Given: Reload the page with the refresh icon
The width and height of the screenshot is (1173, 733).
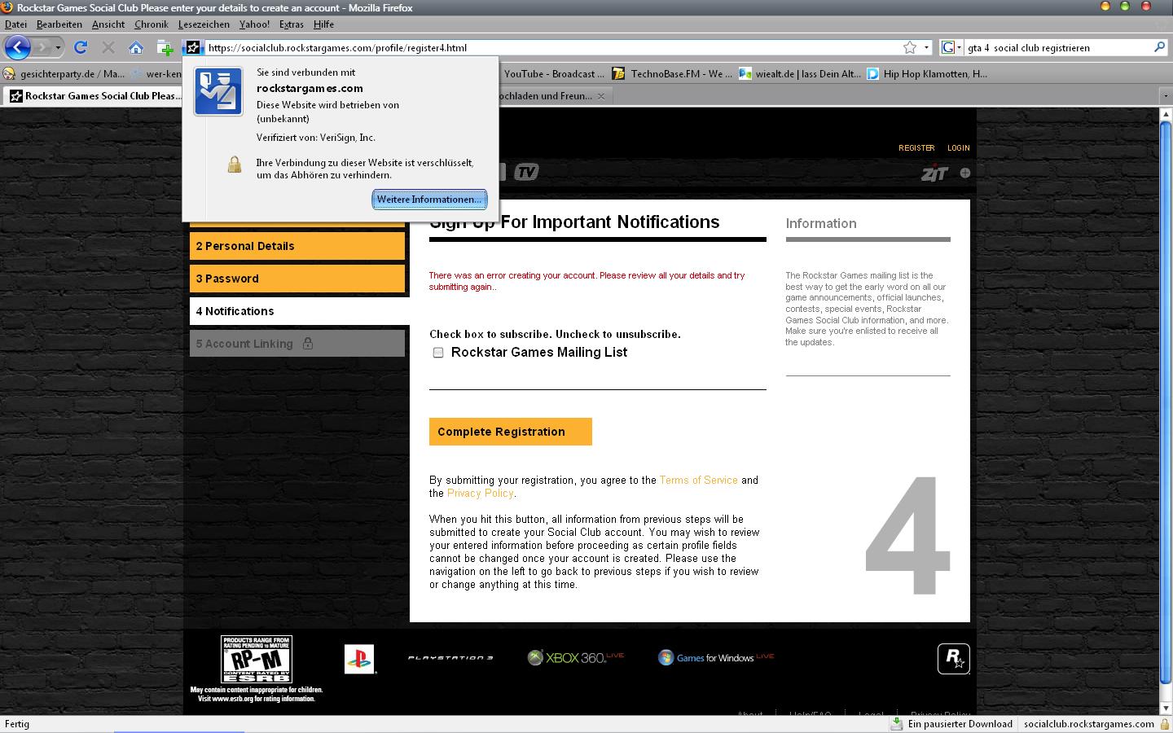Looking at the screenshot, I should (x=80, y=47).
